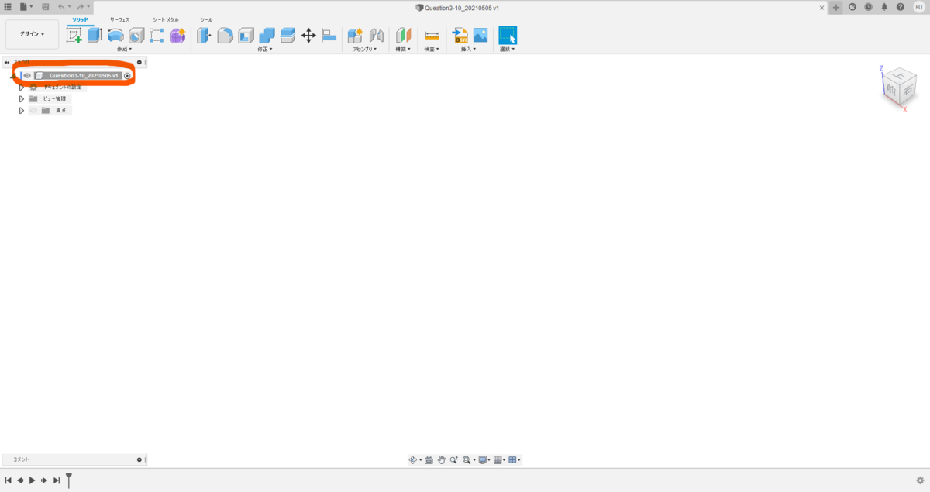Select the Create Sketch tool

pos(74,36)
